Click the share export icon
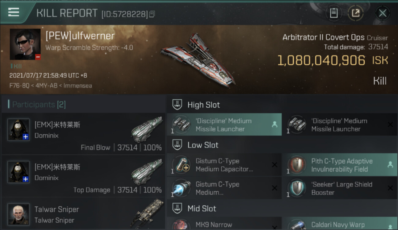The image size is (398, 230). pyautogui.click(x=355, y=13)
